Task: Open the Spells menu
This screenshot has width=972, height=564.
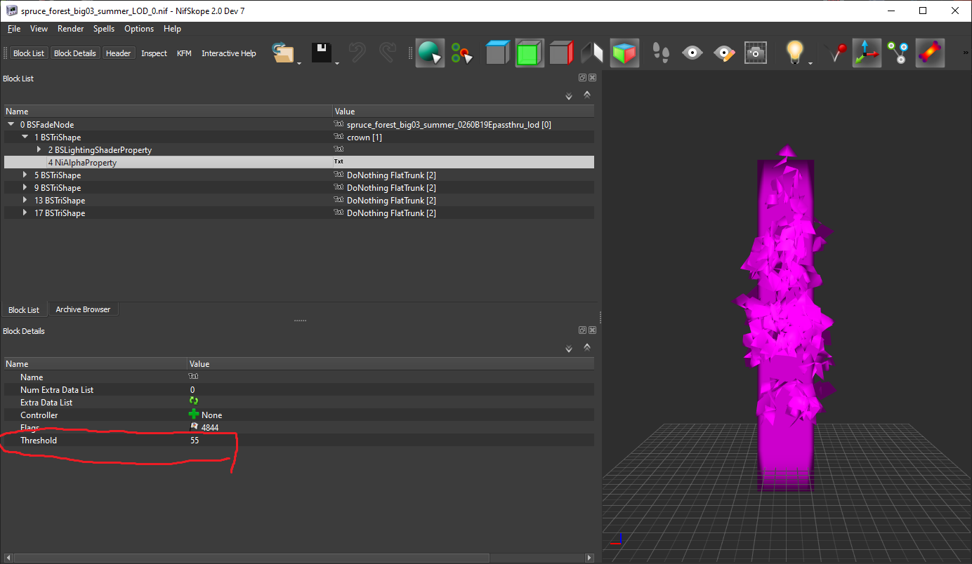Action: (x=104, y=29)
